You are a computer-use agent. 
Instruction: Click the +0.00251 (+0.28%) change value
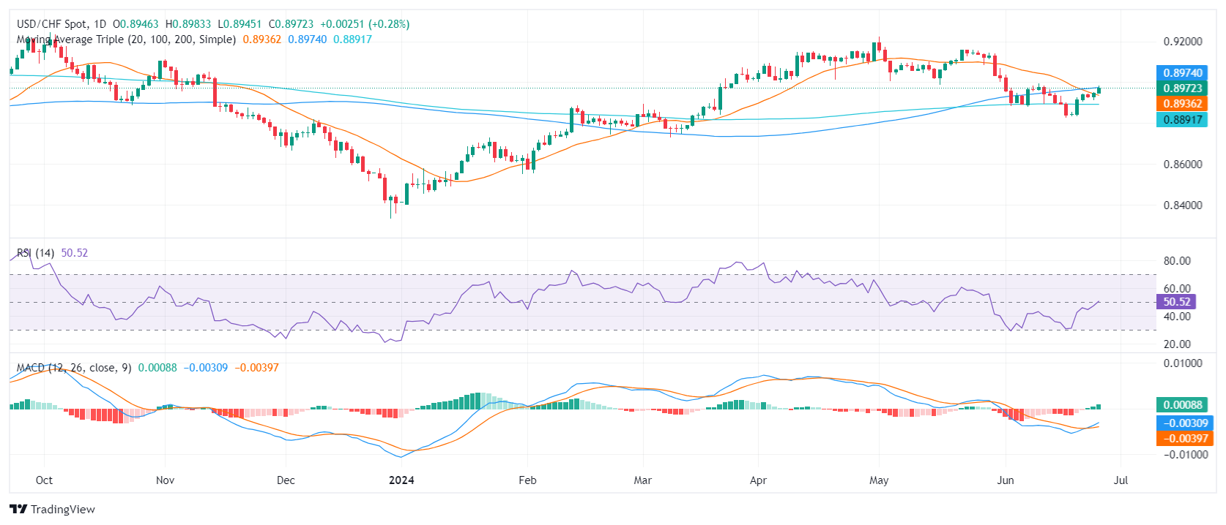point(365,24)
